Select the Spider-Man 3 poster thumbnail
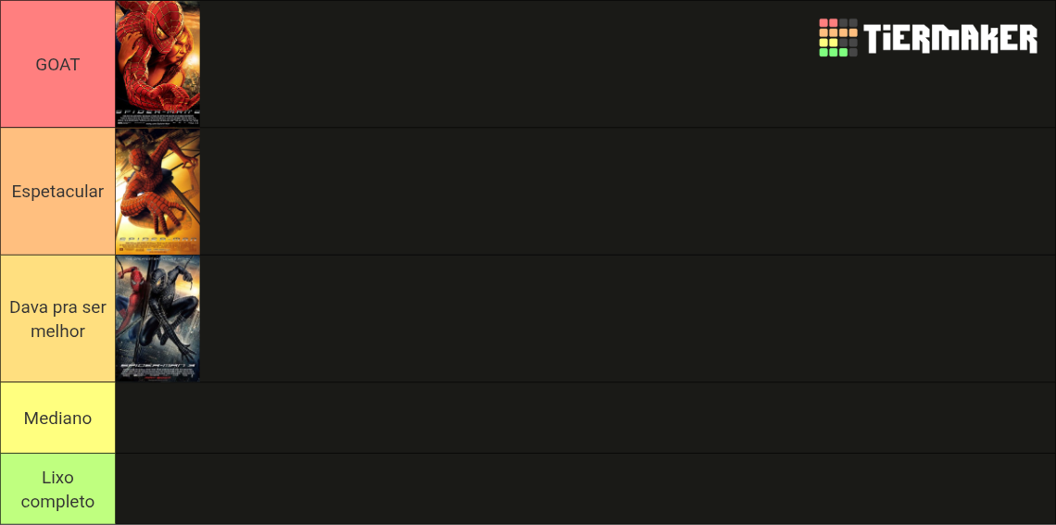This screenshot has height=525, width=1056. (x=157, y=319)
